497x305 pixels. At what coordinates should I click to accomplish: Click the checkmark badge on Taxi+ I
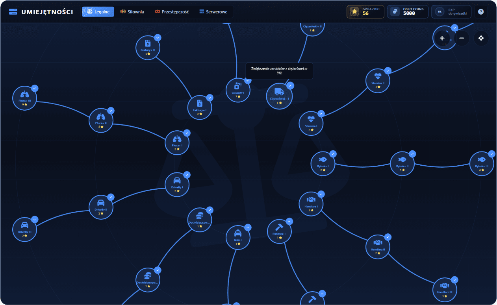248,227
